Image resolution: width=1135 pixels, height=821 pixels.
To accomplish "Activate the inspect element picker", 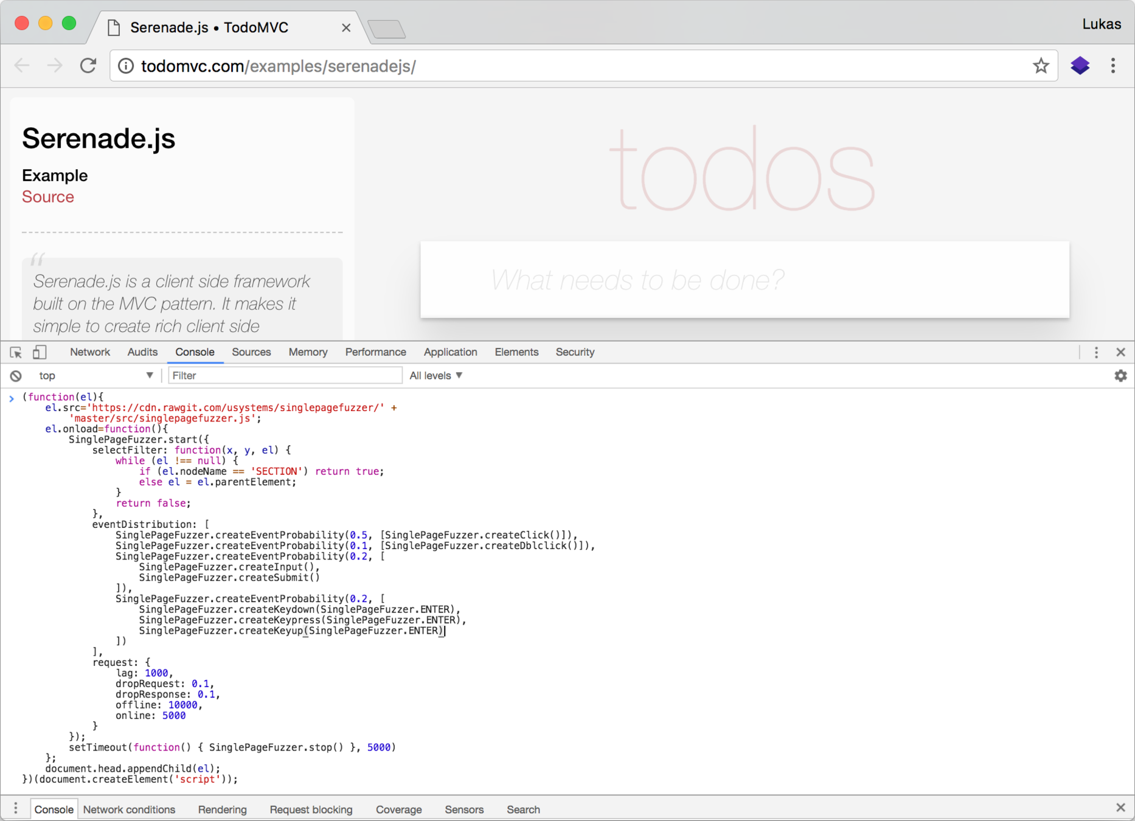I will (16, 352).
